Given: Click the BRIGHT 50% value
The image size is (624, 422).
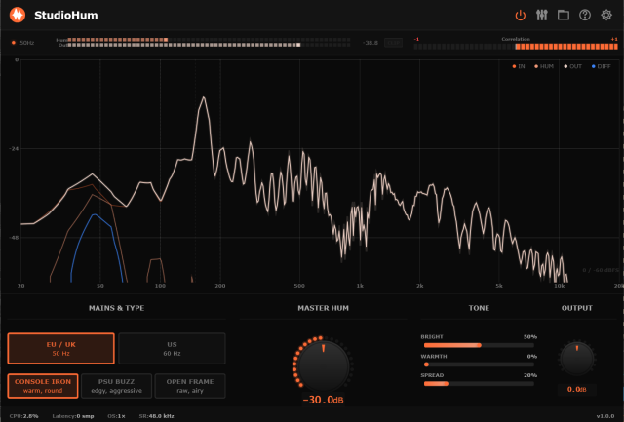Looking at the screenshot, I should coord(530,337).
